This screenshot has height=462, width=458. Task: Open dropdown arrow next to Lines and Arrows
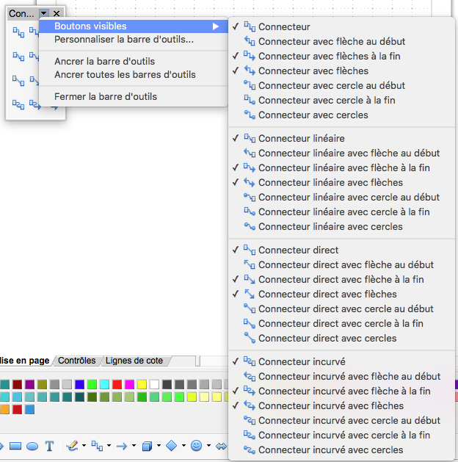(x=134, y=446)
